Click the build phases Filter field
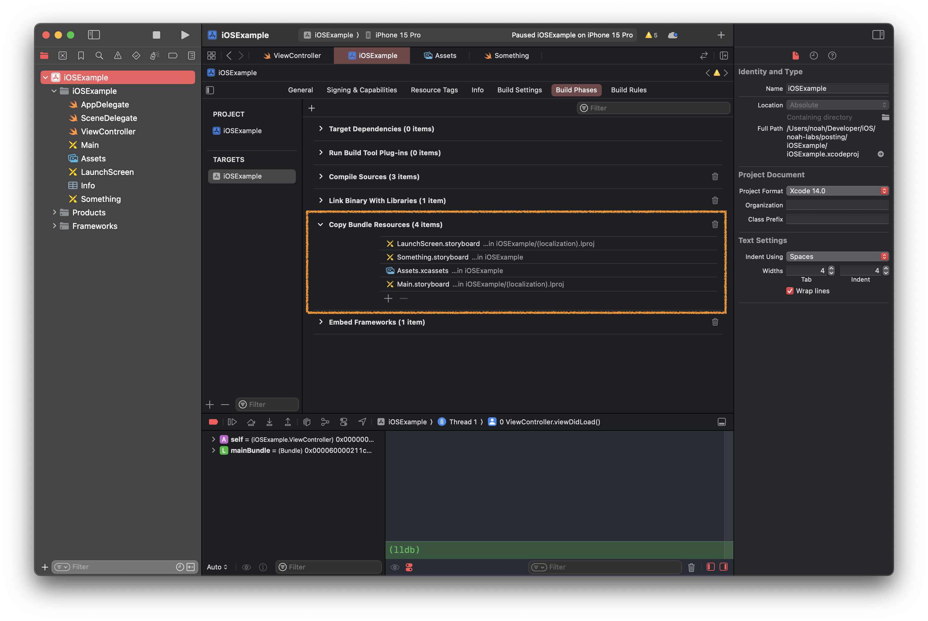This screenshot has width=928, height=621. (653, 108)
